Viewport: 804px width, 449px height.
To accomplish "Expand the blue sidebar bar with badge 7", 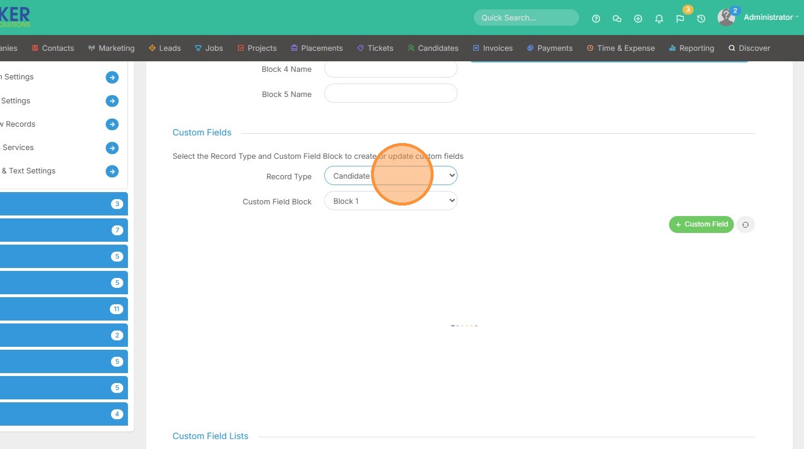I will click(x=64, y=230).
